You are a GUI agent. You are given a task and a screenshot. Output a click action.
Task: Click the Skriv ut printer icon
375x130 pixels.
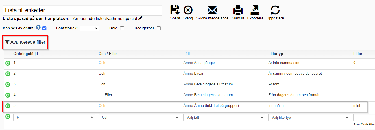click(237, 10)
